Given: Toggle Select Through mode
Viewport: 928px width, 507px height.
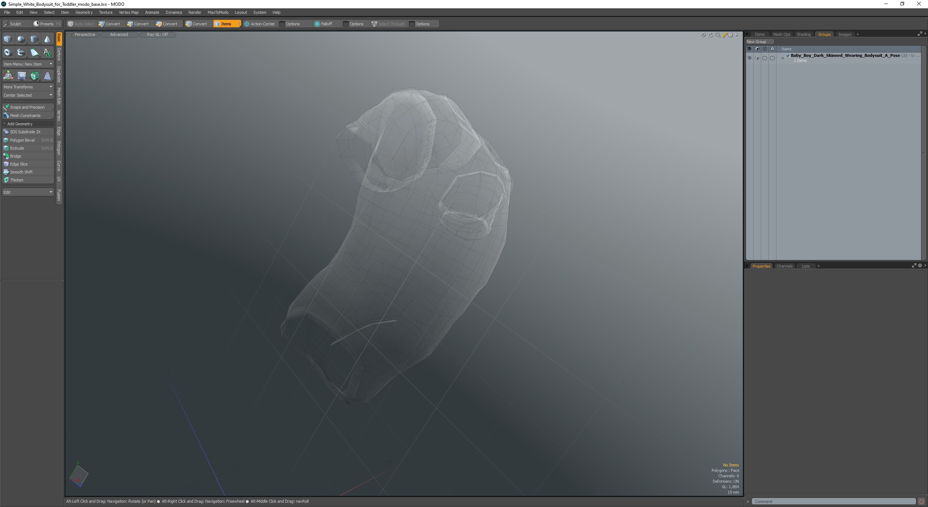Looking at the screenshot, I should [388, 24].
